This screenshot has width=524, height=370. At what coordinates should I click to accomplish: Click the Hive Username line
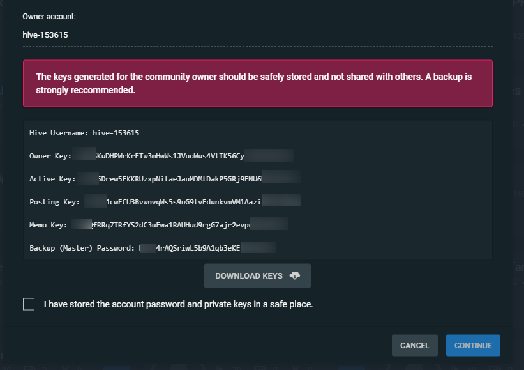(x=84, y=133)
